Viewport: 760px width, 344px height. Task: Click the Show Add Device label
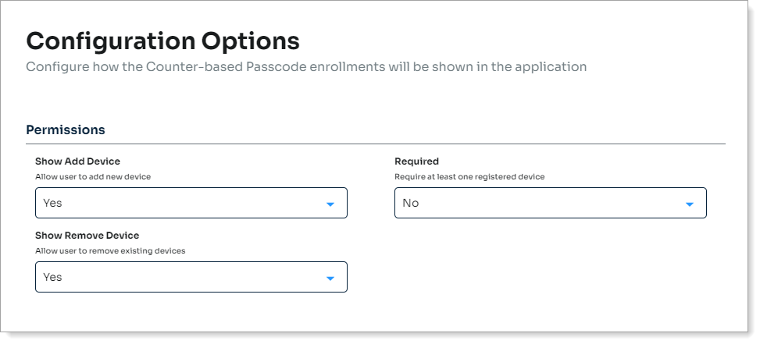click(77, 161)
